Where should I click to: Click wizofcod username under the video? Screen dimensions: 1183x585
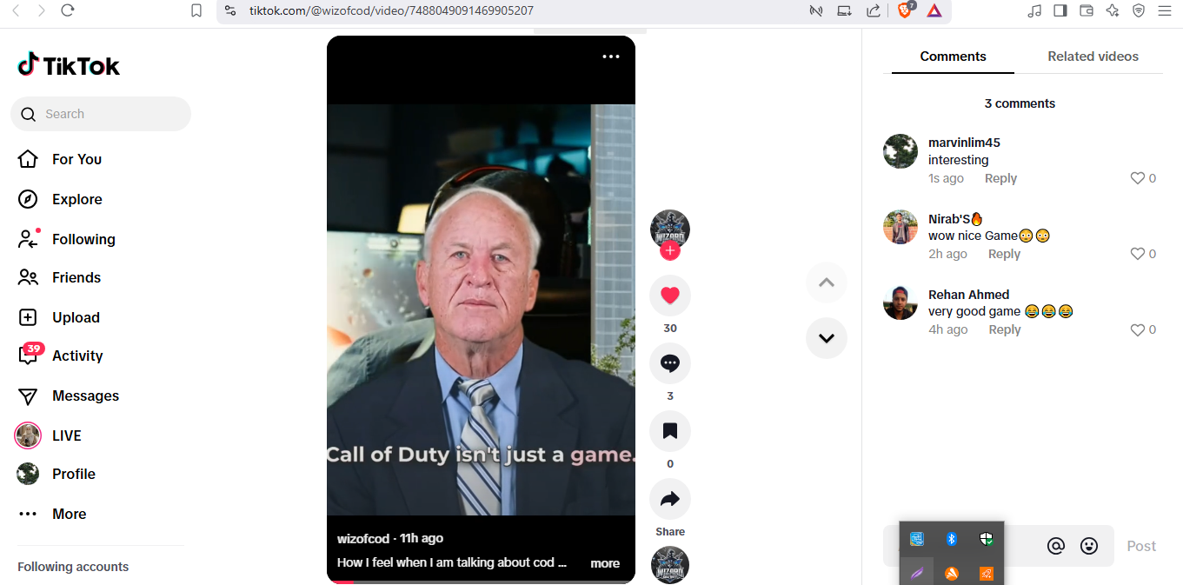pos(363,539)
